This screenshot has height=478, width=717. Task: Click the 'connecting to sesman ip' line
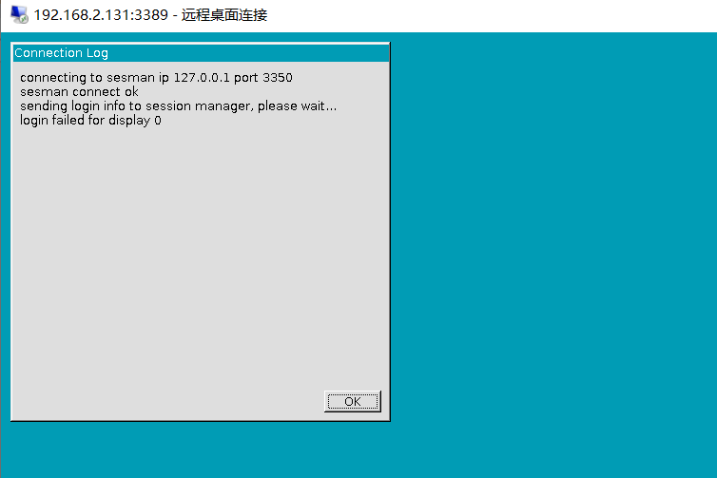point(156,77)
